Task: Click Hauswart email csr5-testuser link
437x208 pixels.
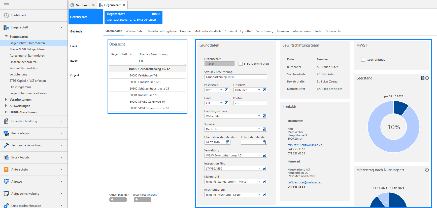Action: pos(305,182)
